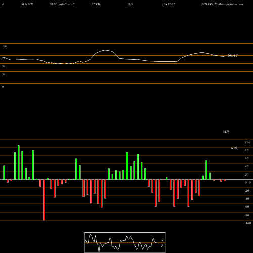Click the 6.95 value in MR panel

pos(234,148)
